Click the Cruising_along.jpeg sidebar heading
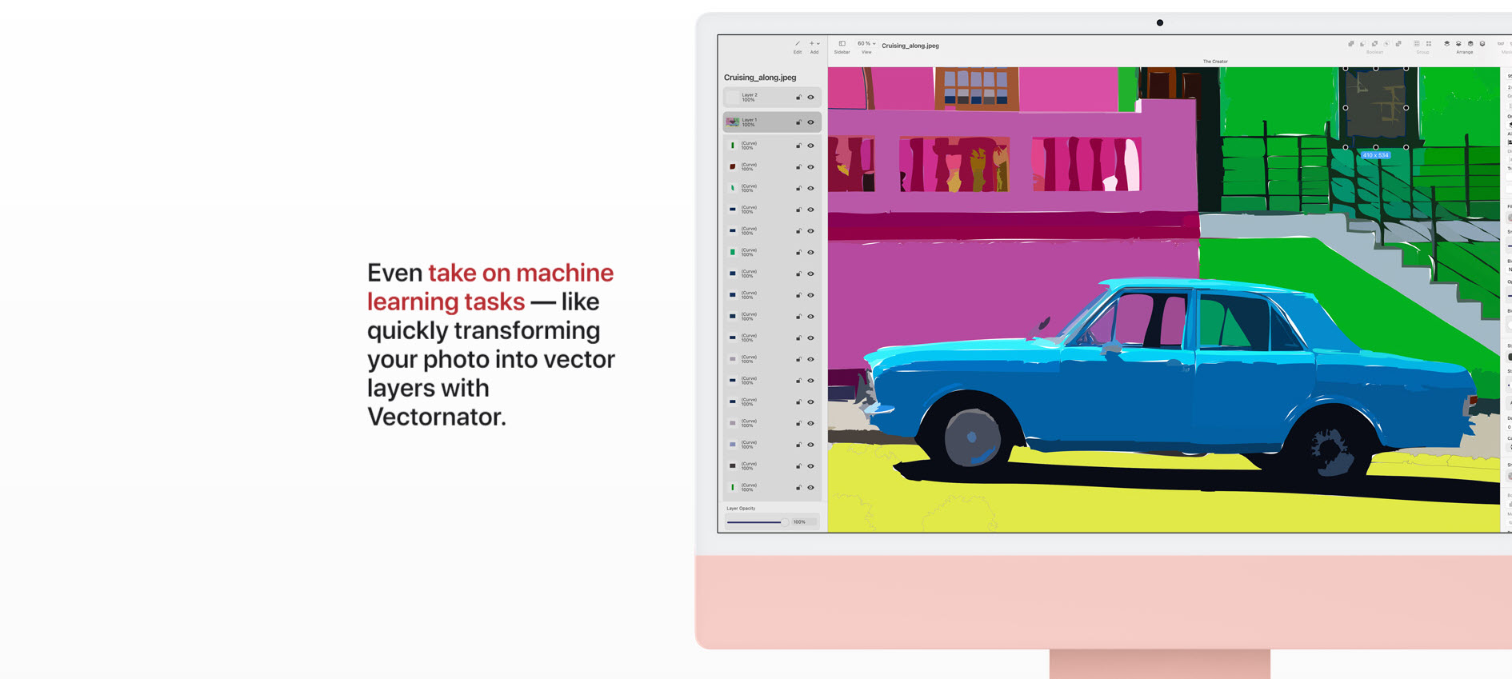This screenshot has height=679, width=1512. coord(760,78)
